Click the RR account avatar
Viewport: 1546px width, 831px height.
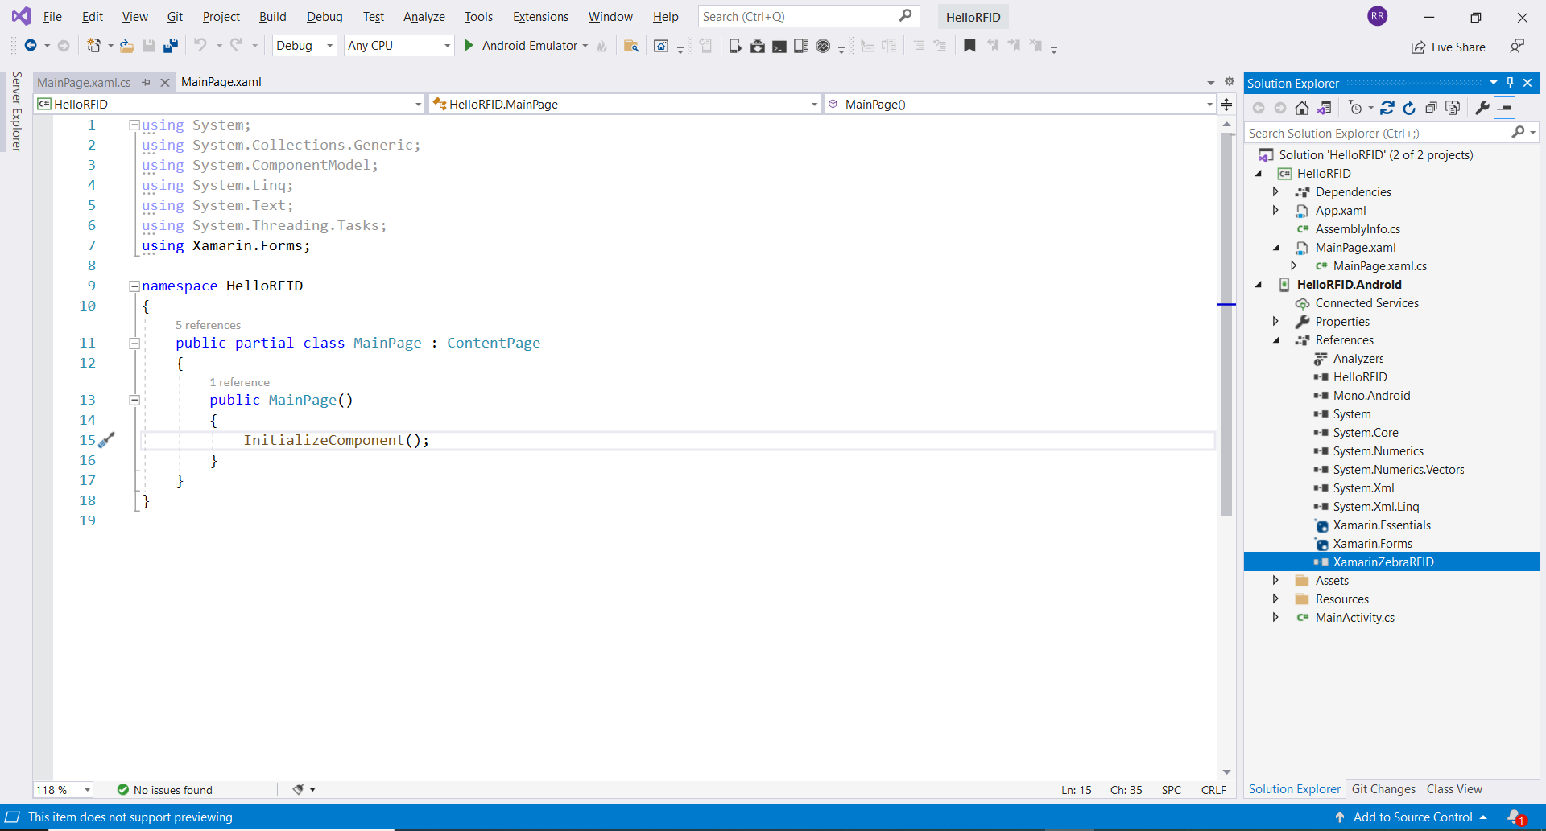1378,16
